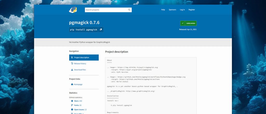
Task: Click the Yet Another Python wrapper summary
Action: click(89, 42)
